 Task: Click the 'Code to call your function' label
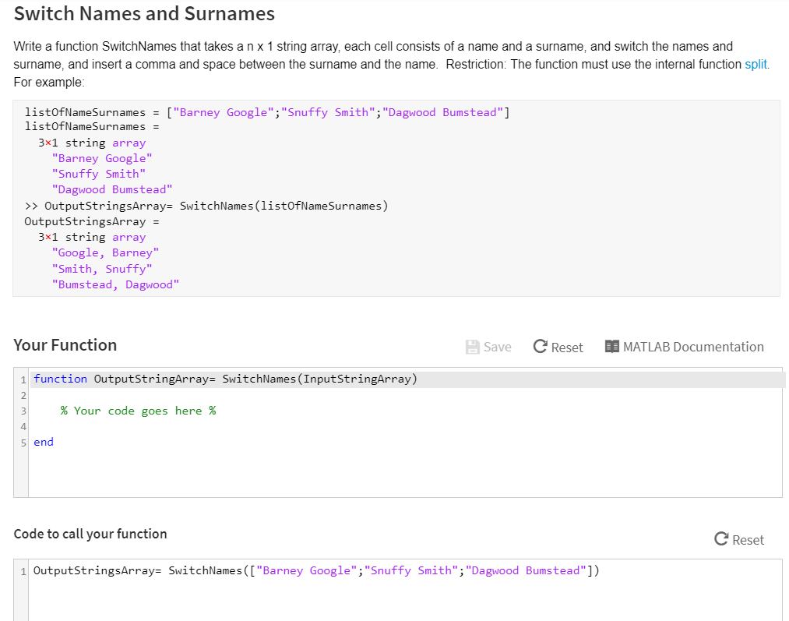click(90, 534)
